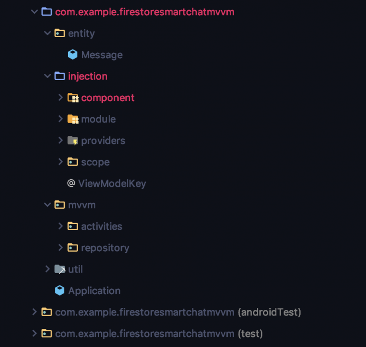The width and height of the screenshot is (366, 347).
Task: Select the test package entry
Action: [x=159, y=334]
